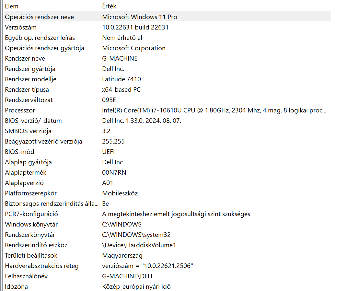Viewport: 358px width, 291px height.
Task: Select the Rendszer modellje row
Action: point(167,79)
